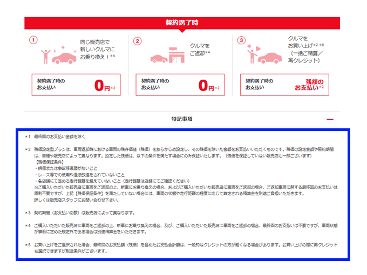Click the 【残価保証条件】 heading in notes
Screen dimensions: 367x275
point(51,162)
